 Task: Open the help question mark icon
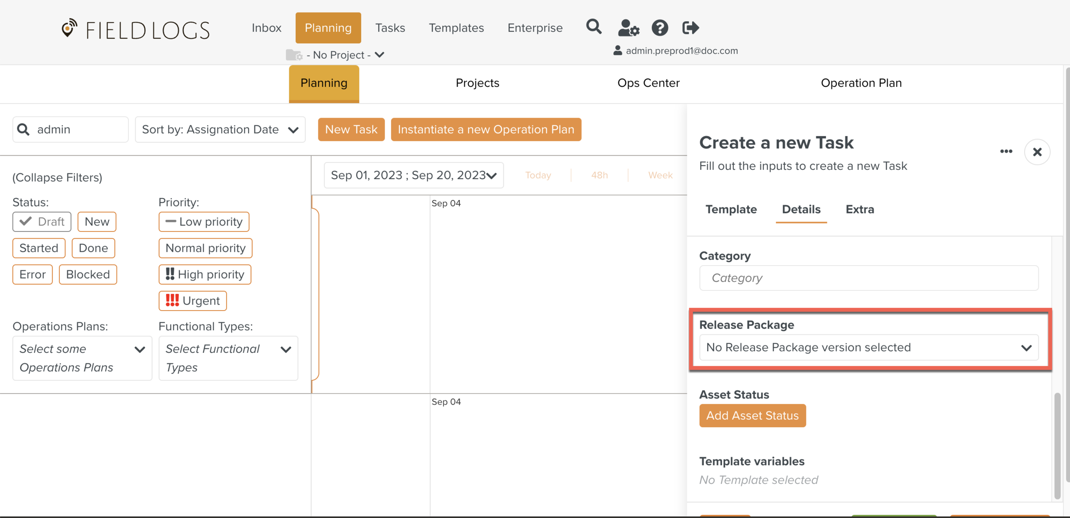click(660, 28)
